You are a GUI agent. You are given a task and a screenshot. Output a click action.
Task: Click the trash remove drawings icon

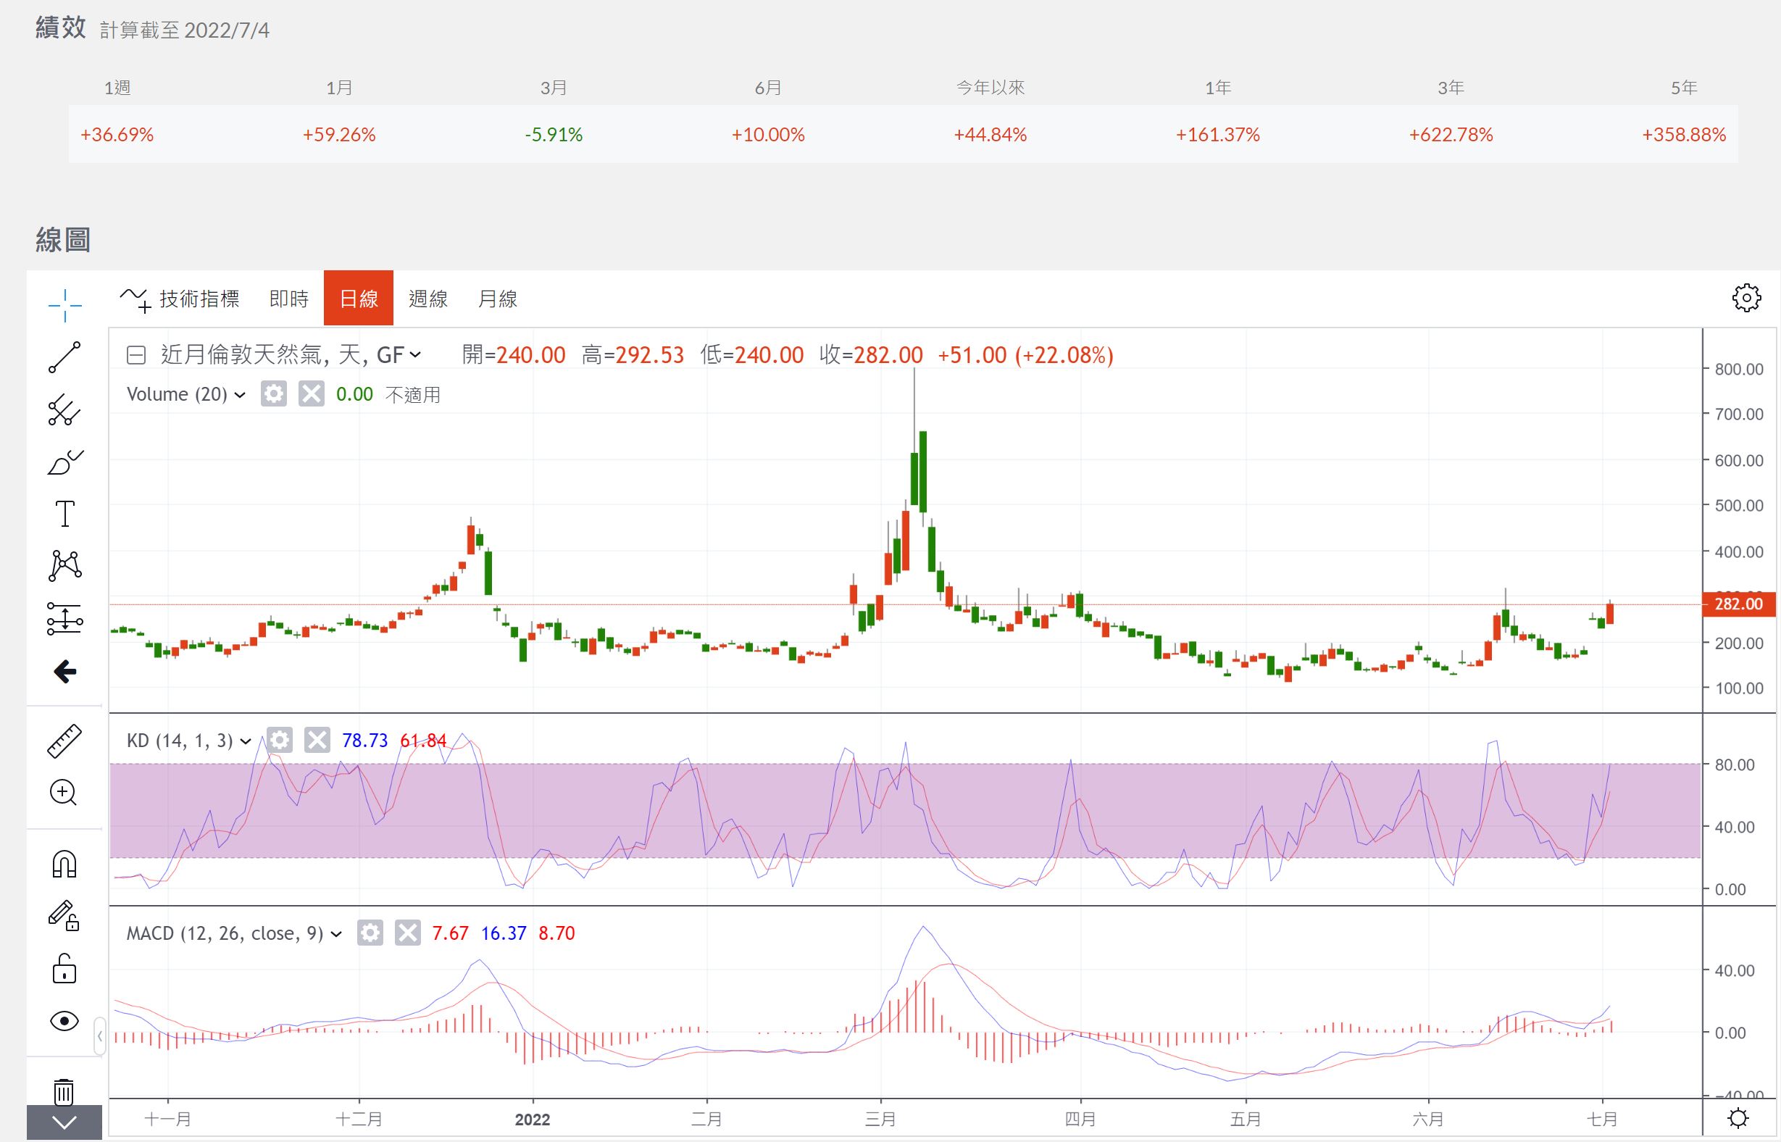pos(64,1091)
